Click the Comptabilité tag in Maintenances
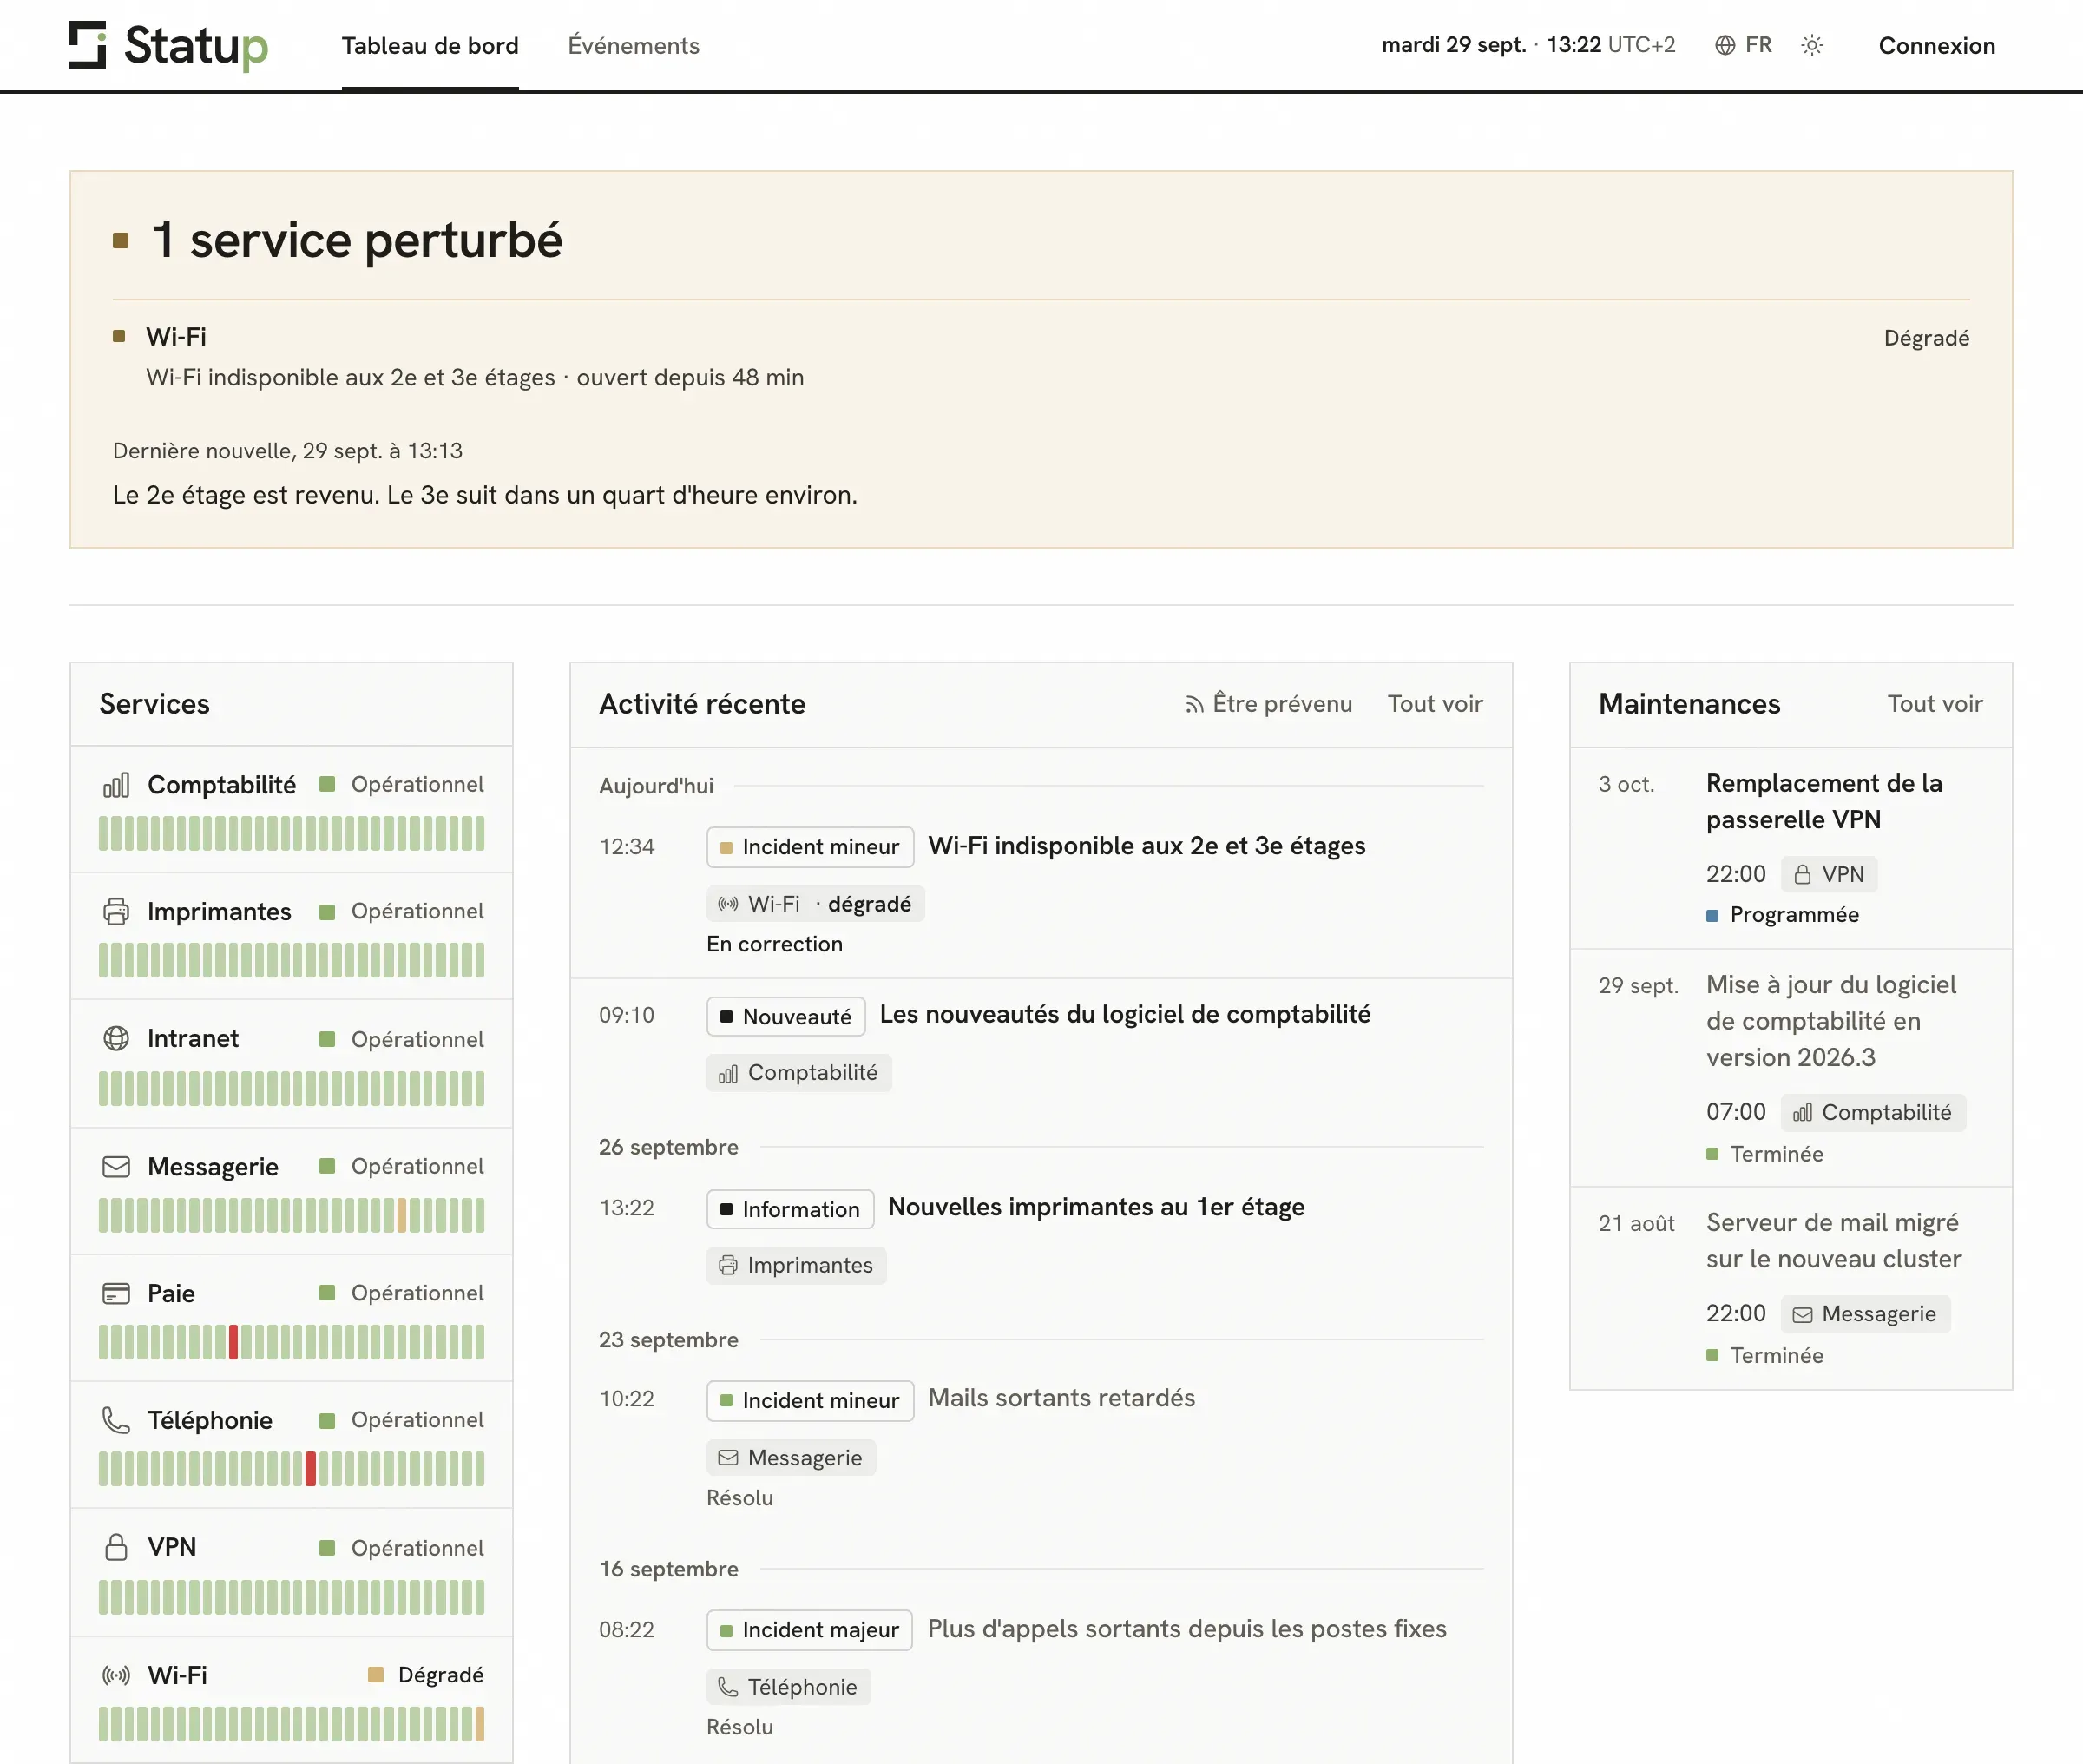Screen dimensions: 2083x1764 coord(1873,1113)
